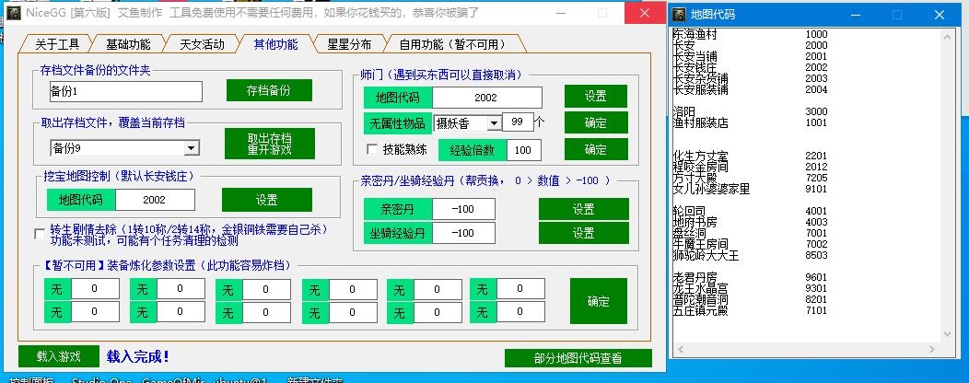This screenshot has width=969, height=383.
Task: Expand the 备份9 save file dropdown
Action: point(191,148)
